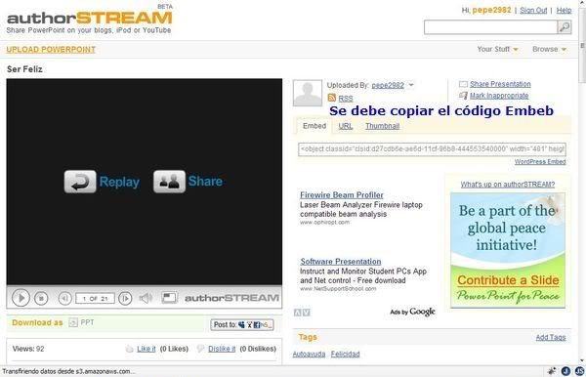Click the Share icon on the slide
This screenshot has width=586, height=377.
(x=169, y=182)
